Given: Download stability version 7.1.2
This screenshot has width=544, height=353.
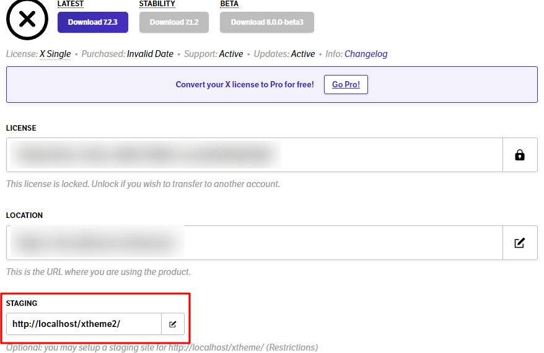Looking at the screenshot, I should point(174,22).
